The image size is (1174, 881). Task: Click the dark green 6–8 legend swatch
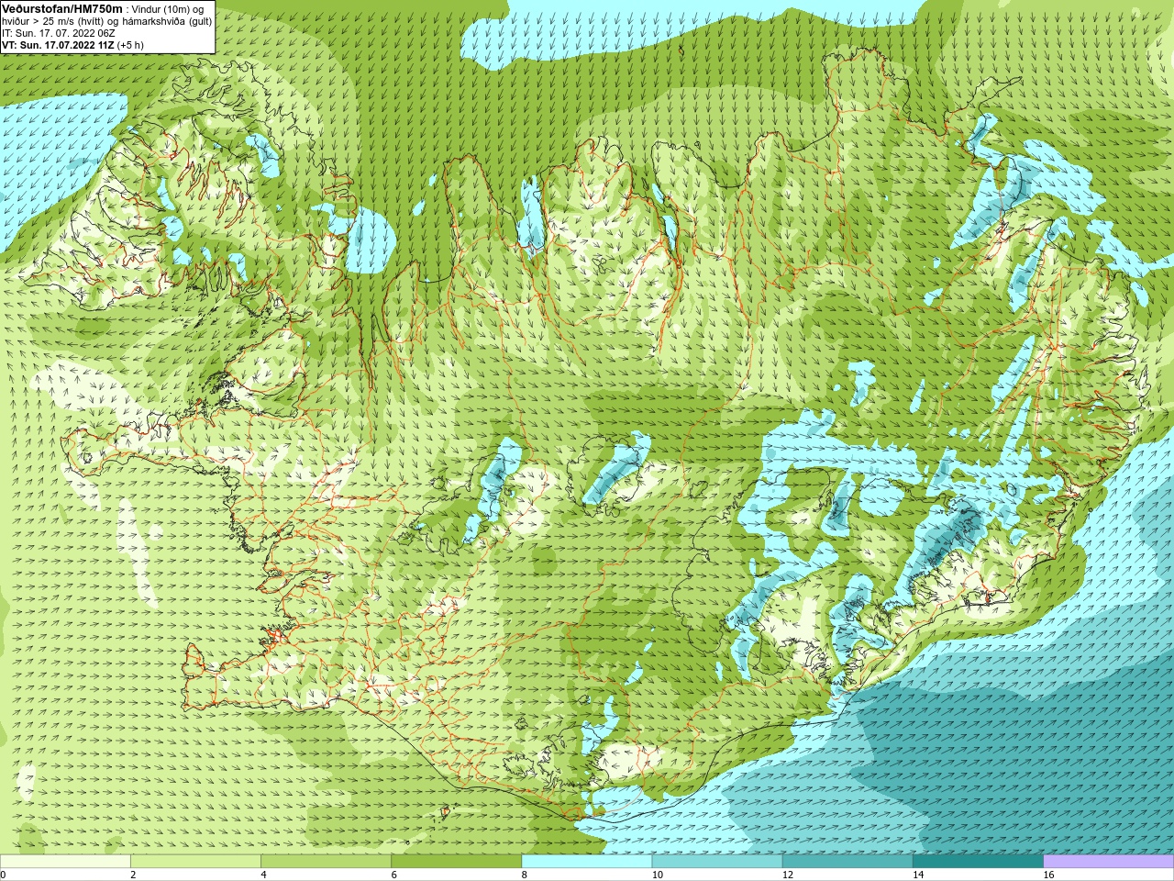(x=456, y=861)
